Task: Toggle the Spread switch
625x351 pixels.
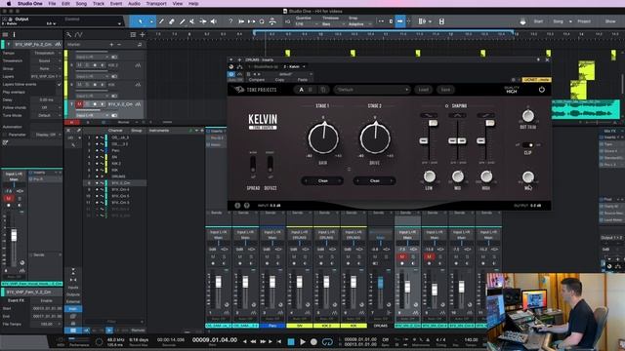Action: coord(253,164)
